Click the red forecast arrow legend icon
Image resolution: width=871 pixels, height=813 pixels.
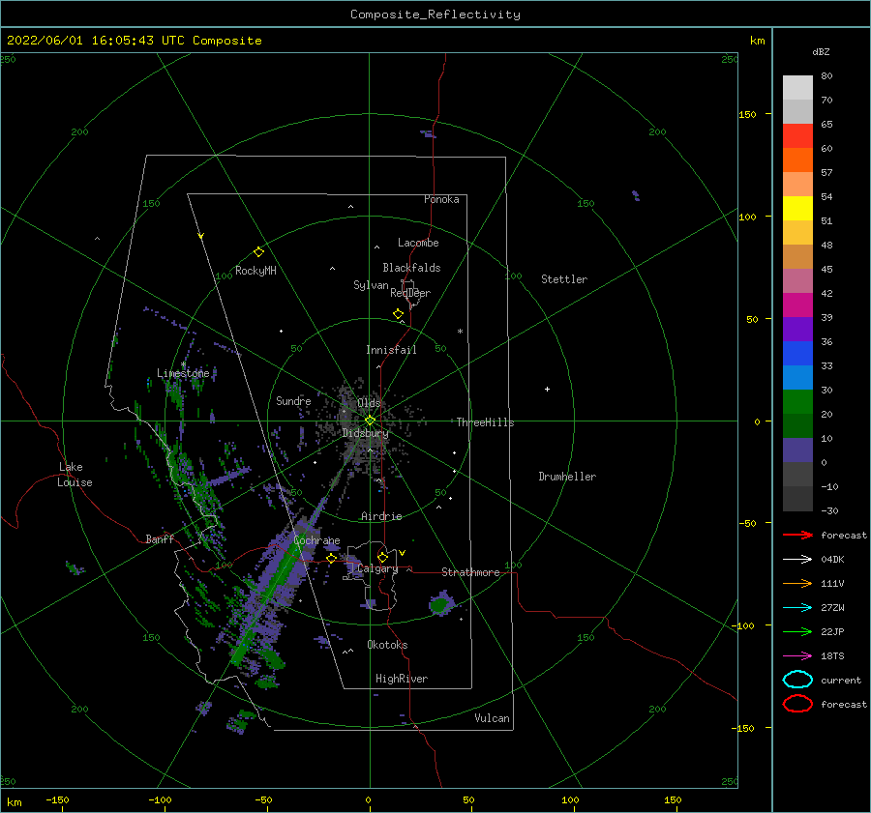pyautogui.click(x=797, y=535)
